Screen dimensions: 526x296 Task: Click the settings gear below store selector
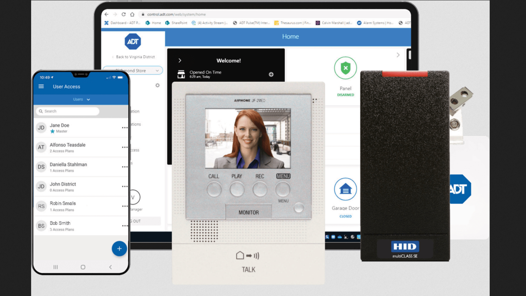157,85
